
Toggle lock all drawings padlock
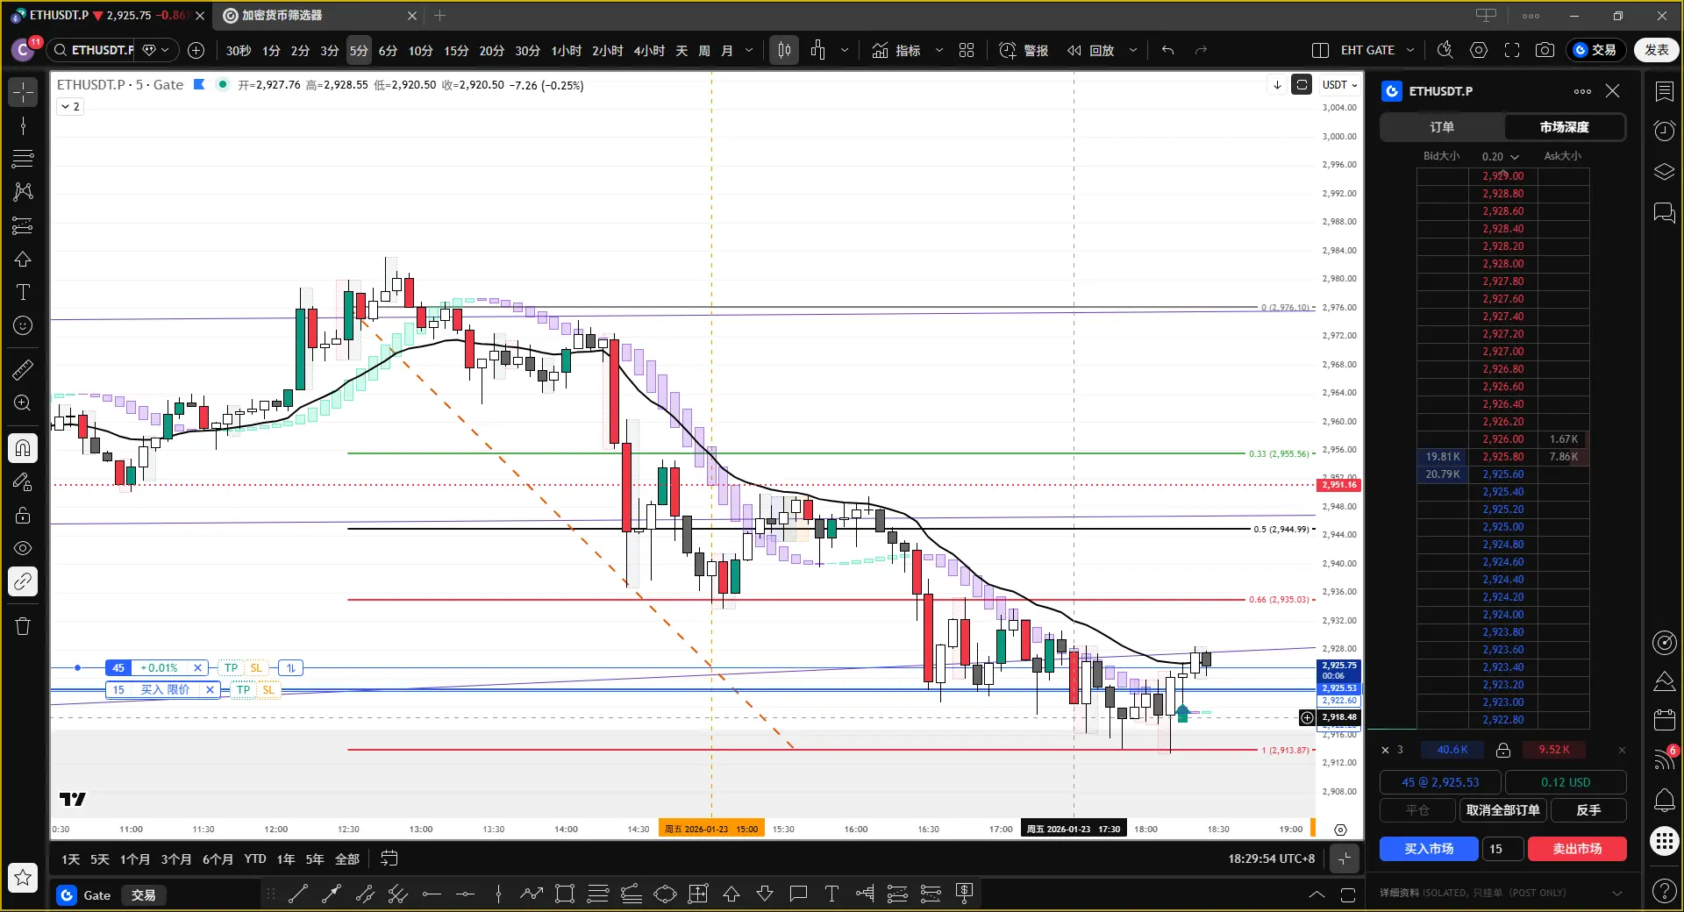[x=23, y=515]
